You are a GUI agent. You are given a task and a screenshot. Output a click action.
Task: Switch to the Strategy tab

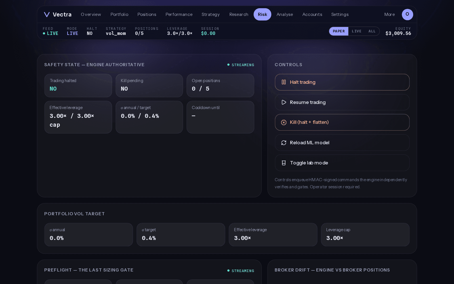tap(211, 14)
